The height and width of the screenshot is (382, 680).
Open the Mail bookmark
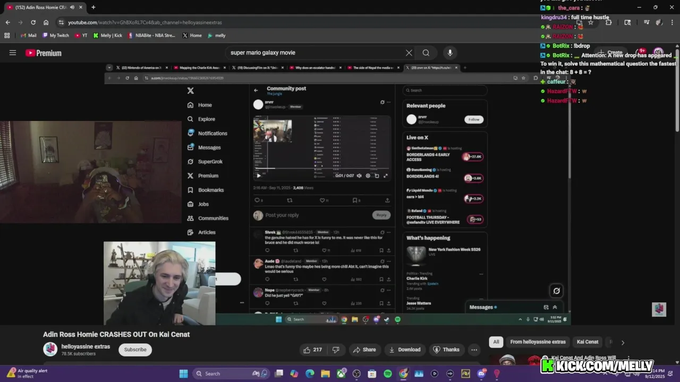click(x=29, y=36)
